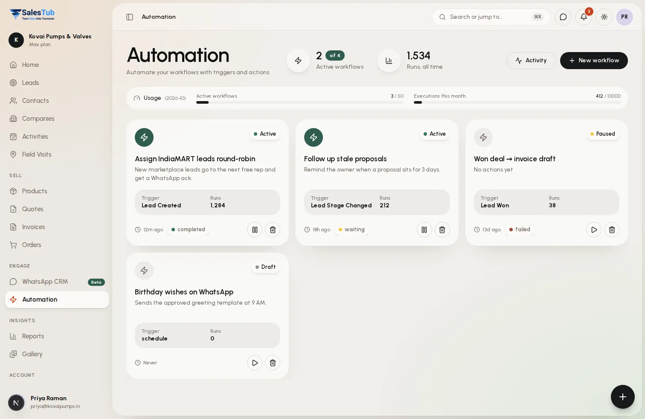Click the Active badge on IndiaMART card
This screenshot has height=419, width=645.
click(x=265, y=134)
